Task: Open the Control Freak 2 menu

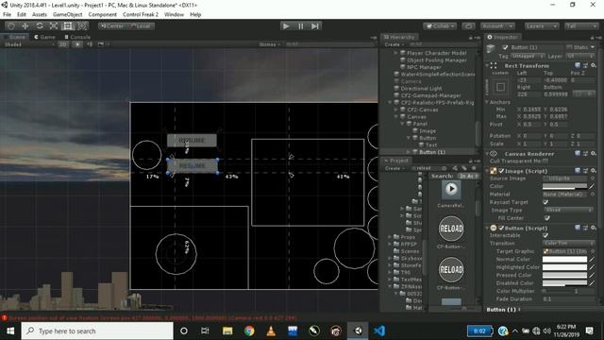Action: [141, 14]
